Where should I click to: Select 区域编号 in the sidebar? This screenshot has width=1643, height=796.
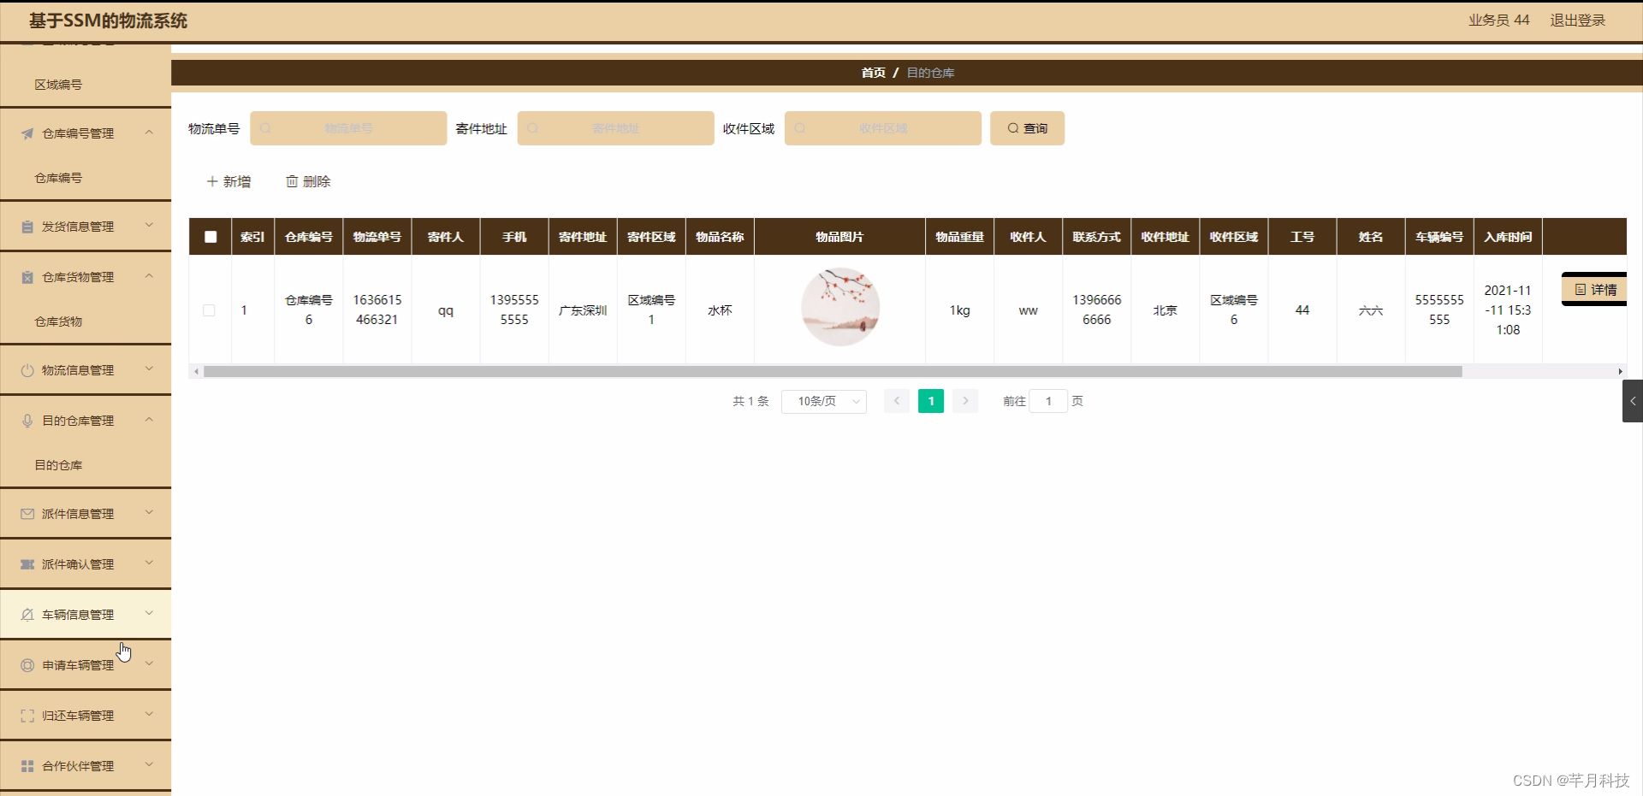click(58, 84)
